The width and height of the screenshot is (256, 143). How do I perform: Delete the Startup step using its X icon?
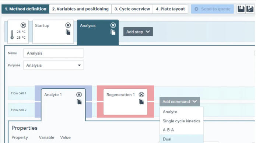coord(68,25)
